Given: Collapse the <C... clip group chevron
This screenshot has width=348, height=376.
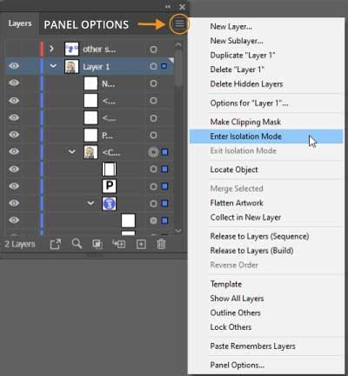Looking at the screenshot, I should 72,151.
